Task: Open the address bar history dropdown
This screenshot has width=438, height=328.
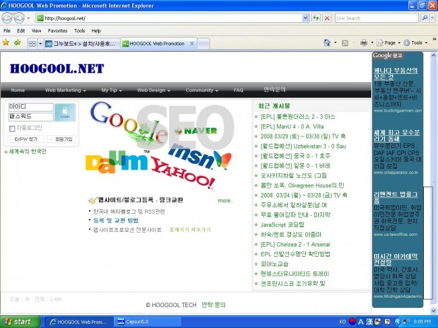Action: point(305,18)
